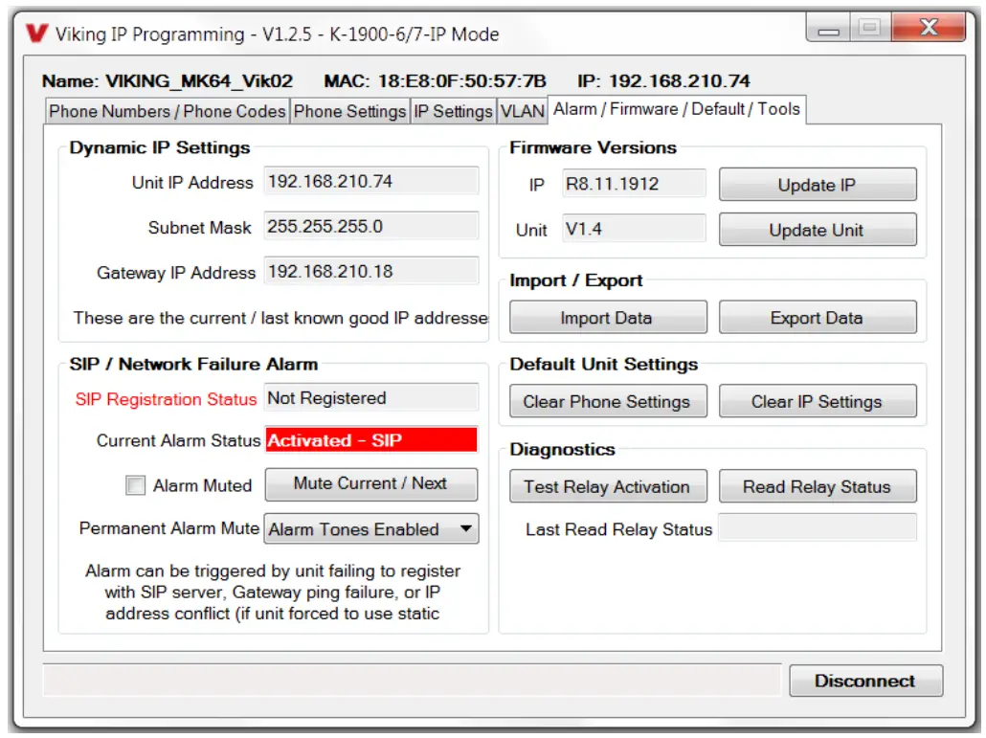
Task: Click Clear IP Settings button
Action: (x=818, y=401)
